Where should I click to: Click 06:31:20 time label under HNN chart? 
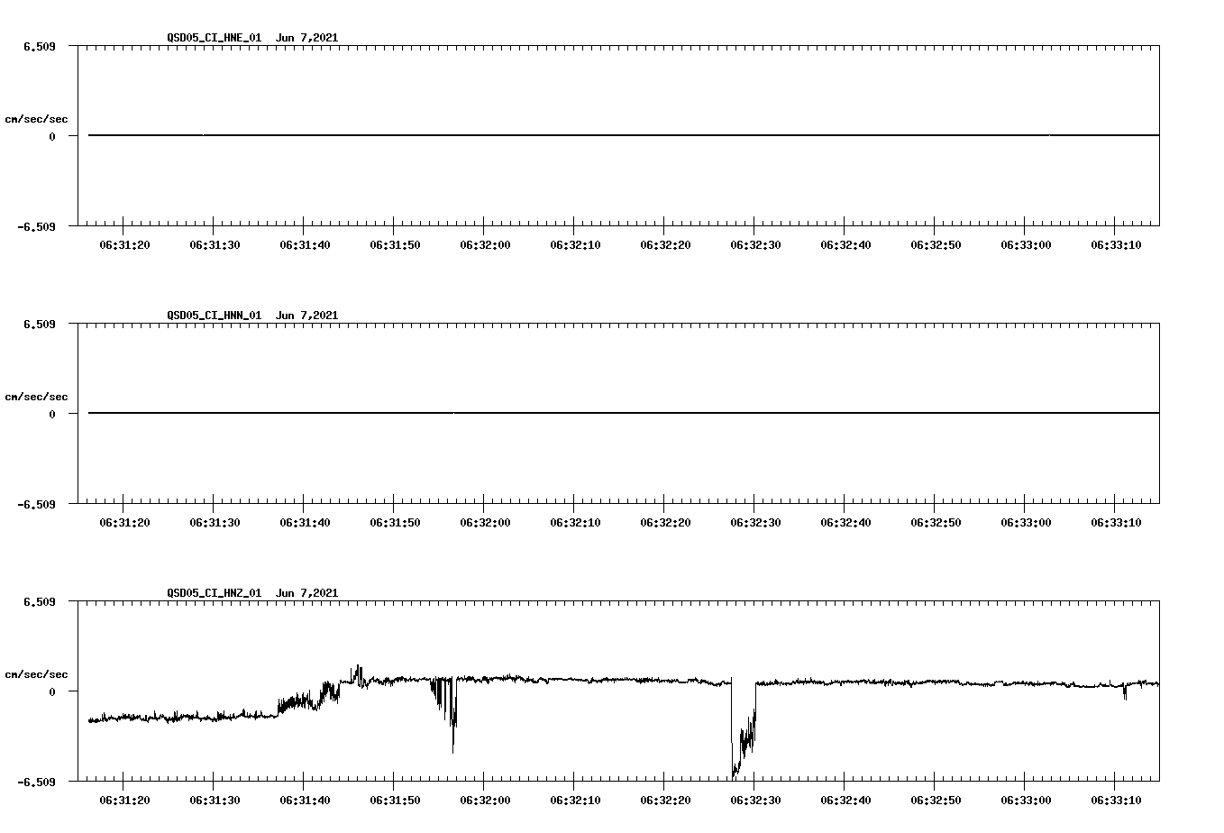pyautogui.click(x=124, y=523)
